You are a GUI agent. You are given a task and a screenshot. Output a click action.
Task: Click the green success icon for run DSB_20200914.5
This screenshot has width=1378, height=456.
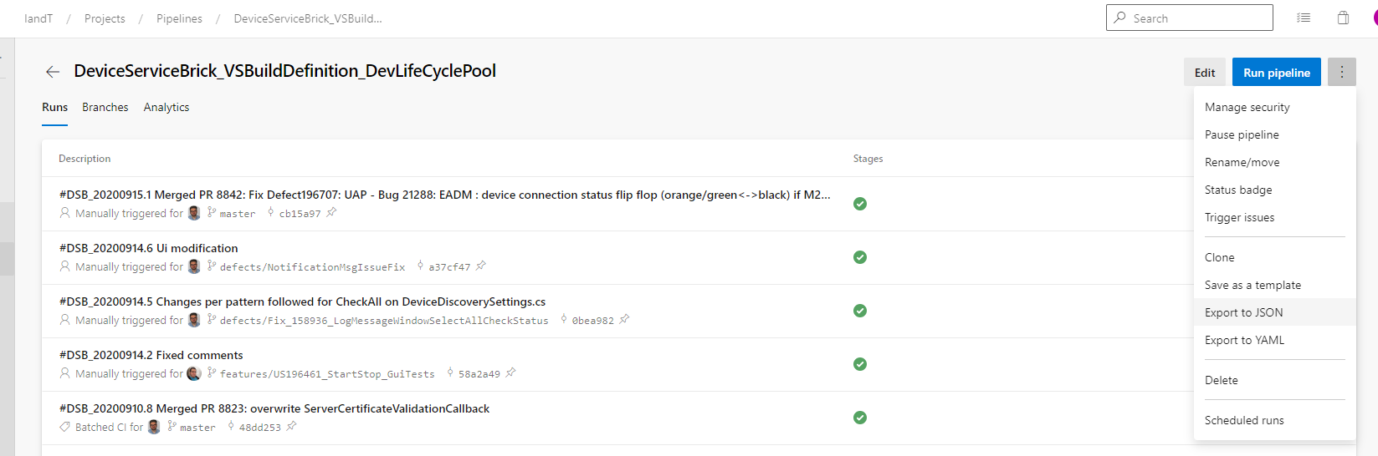pyautogui.click(x=860, y=311)
